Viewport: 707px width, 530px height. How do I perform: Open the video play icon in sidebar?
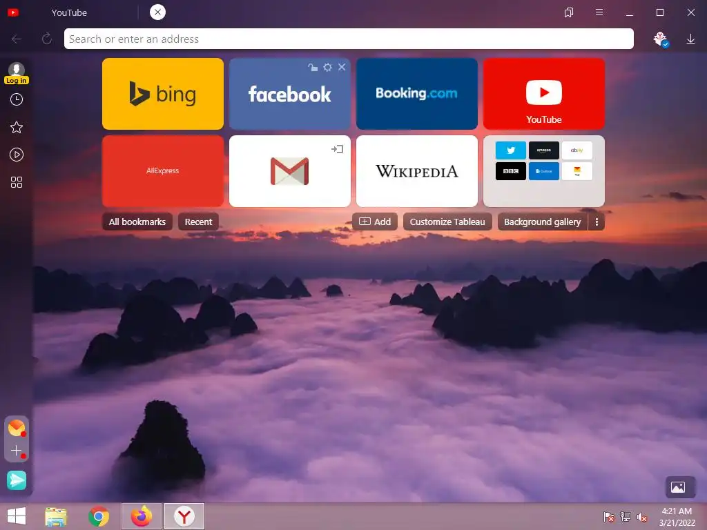[x=17, y=155]
